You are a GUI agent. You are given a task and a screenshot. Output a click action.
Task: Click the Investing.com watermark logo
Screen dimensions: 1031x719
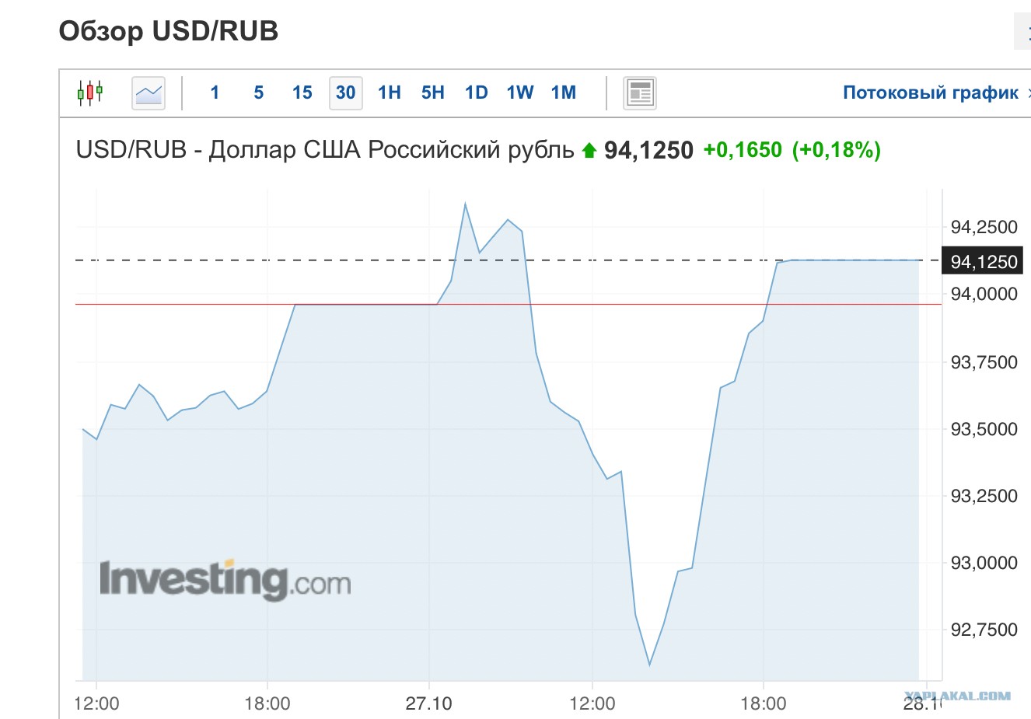[x=225, y=580]
